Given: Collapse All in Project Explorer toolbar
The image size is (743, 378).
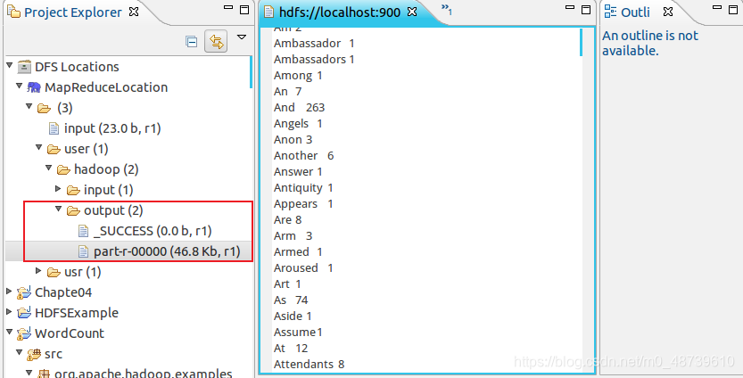Looking at the screenshot, I should (191, 42).
